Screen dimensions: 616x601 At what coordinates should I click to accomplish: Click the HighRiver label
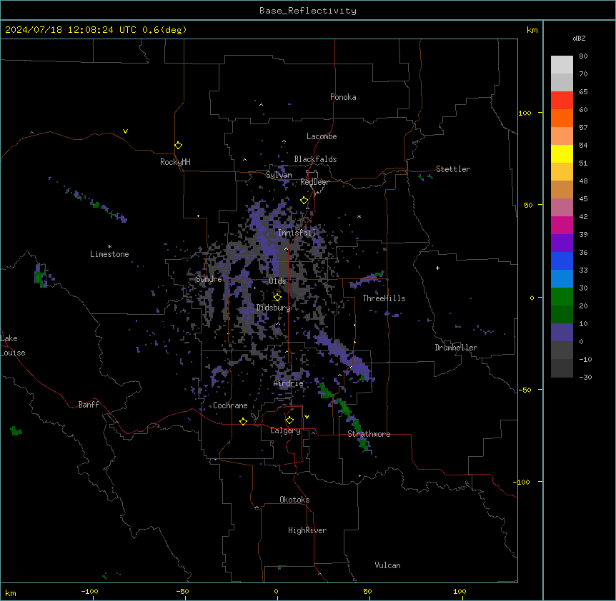coord(307,530)
